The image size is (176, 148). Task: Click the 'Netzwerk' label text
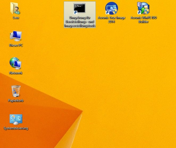16,73
